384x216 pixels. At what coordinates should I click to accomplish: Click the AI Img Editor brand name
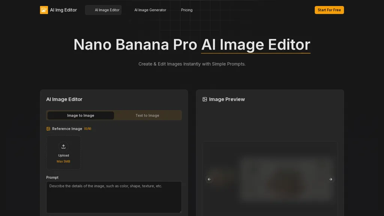point(63,10)
